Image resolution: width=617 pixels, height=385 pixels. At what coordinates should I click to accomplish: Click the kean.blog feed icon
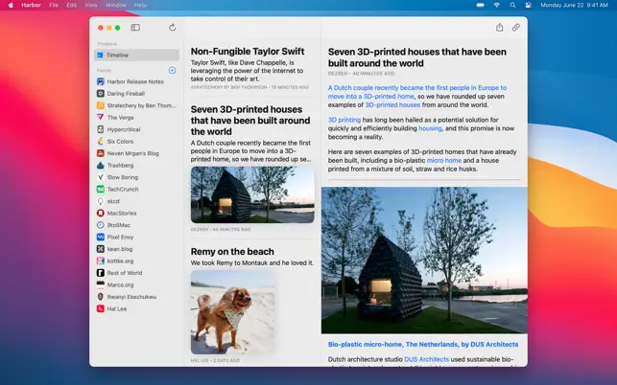[x=101, y=249]
